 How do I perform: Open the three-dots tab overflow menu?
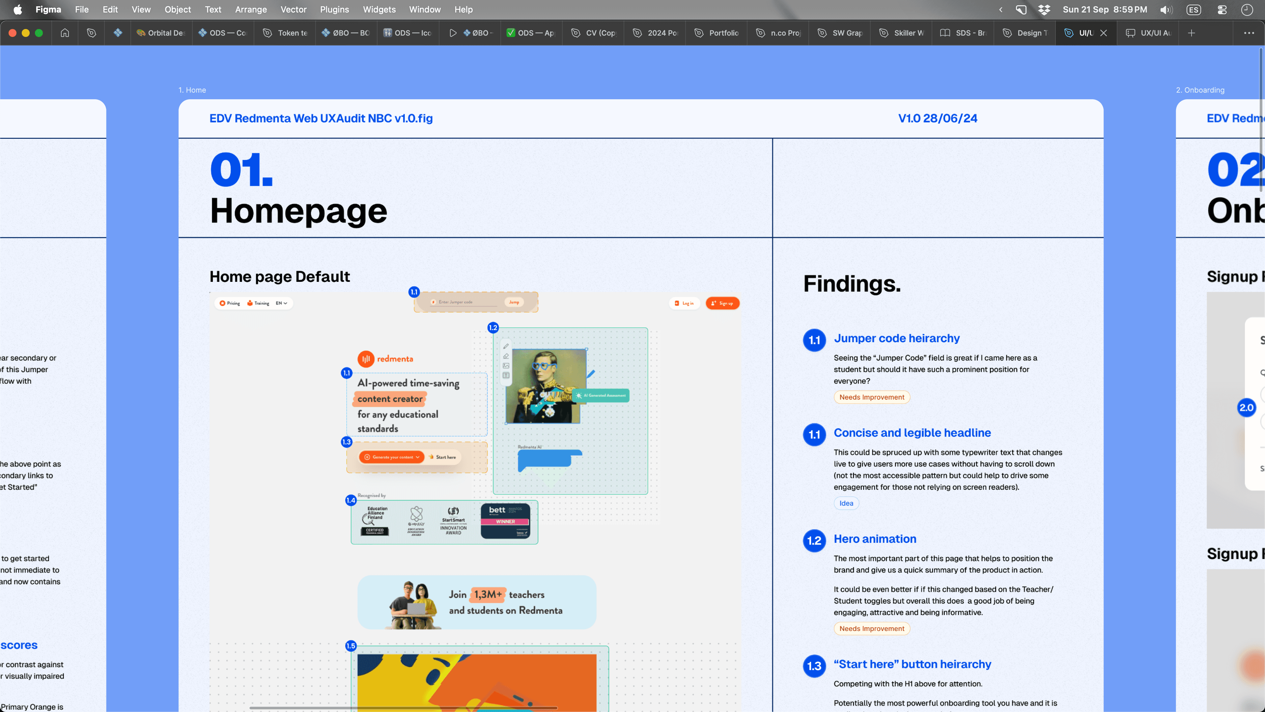[1249, 33]
